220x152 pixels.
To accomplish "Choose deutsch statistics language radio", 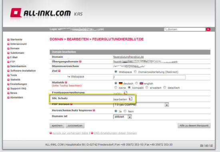I will (116, 83).
